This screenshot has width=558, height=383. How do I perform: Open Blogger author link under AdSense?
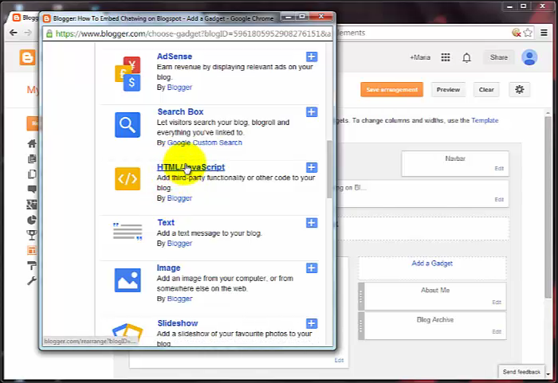(179, 88)
